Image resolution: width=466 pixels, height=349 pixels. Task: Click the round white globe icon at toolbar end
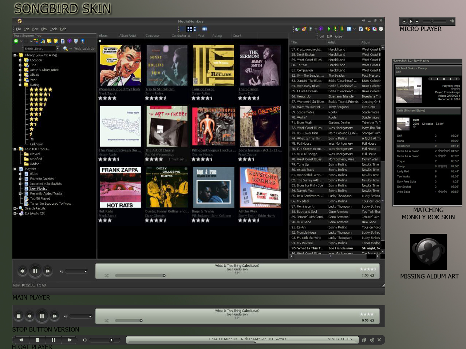(x=381, y=29)
